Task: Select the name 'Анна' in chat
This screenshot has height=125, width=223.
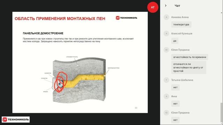Action: pos(174,97)
